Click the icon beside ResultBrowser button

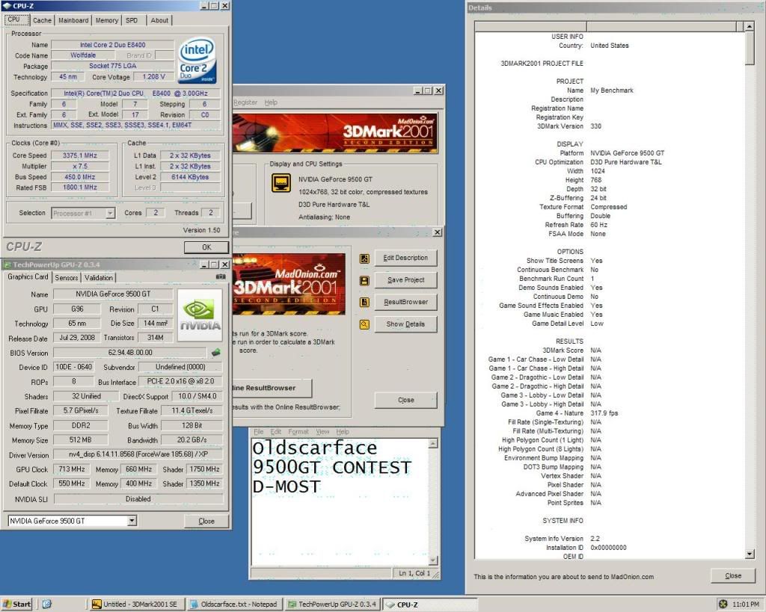tap(364, 303)
